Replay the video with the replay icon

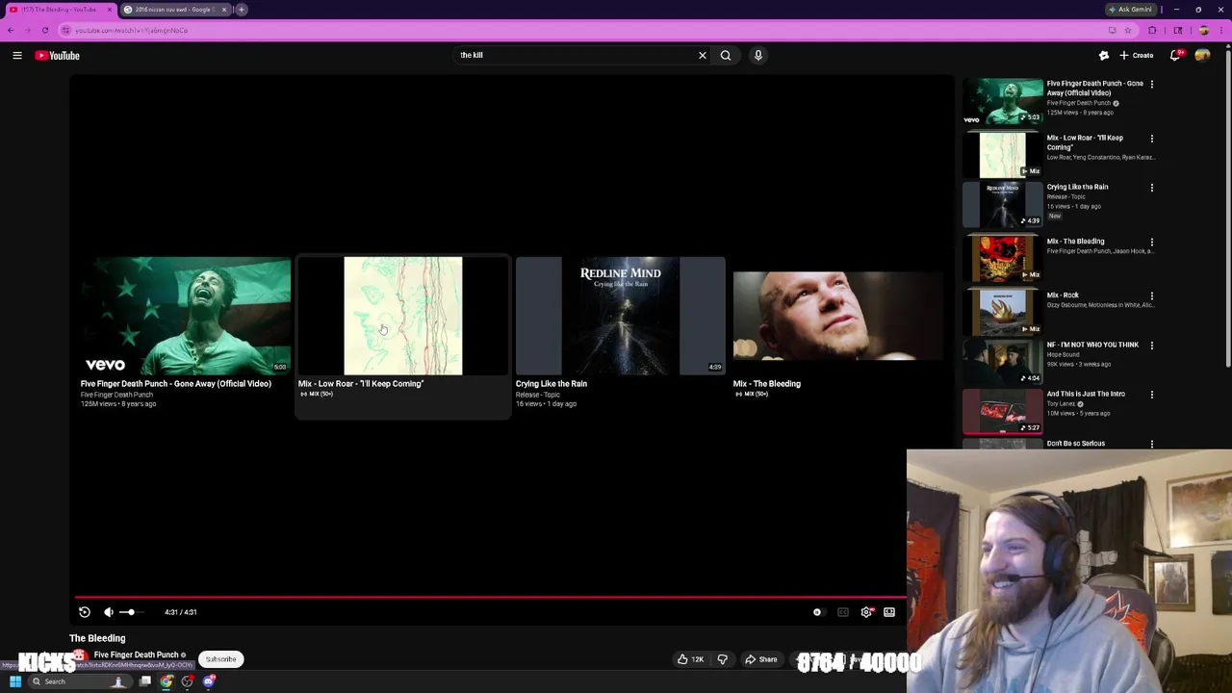85,612
